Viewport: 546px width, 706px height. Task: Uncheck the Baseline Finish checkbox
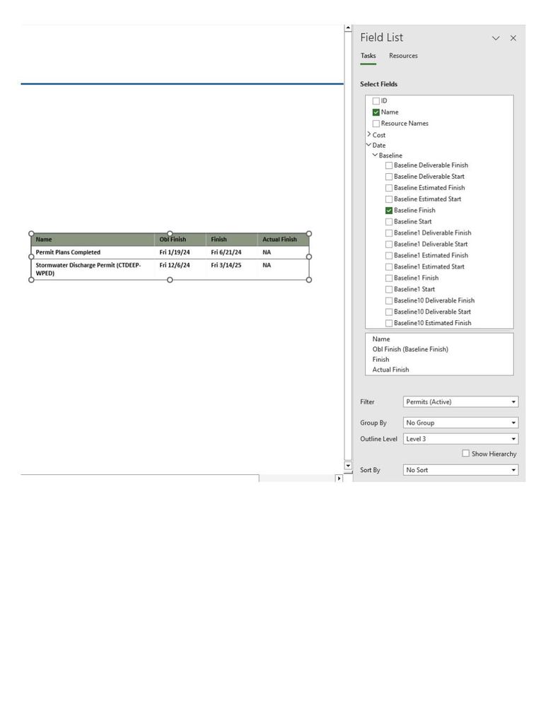click(389, 211)
